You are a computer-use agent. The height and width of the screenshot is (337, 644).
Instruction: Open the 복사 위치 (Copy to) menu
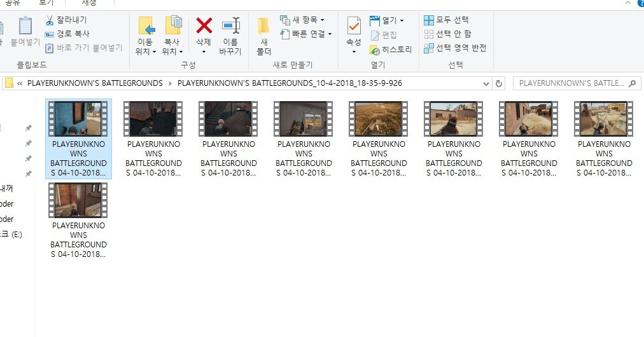click(172, 36)
